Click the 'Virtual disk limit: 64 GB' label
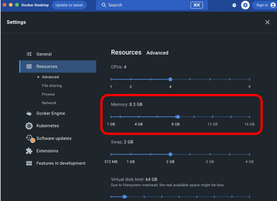 tap(134, 179)
